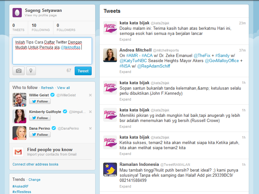The height and width of the screenshot is (194, 259).
Task: Open the #Sandy hashtag
Action: point(222,55)
